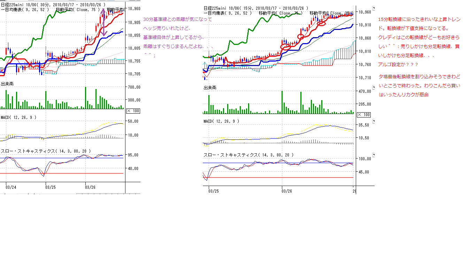
Task: Open dropdown arrow beside right MACD panel
Action: point(374,121)
